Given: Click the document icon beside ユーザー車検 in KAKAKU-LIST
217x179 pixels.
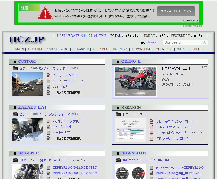Looking at the screenshot, I should 48,127.
